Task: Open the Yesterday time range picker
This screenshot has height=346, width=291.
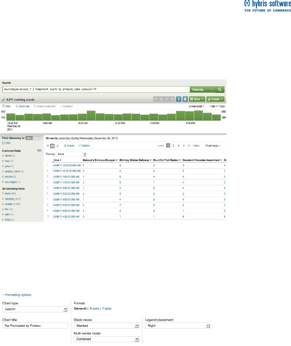Action: (202, 90)
